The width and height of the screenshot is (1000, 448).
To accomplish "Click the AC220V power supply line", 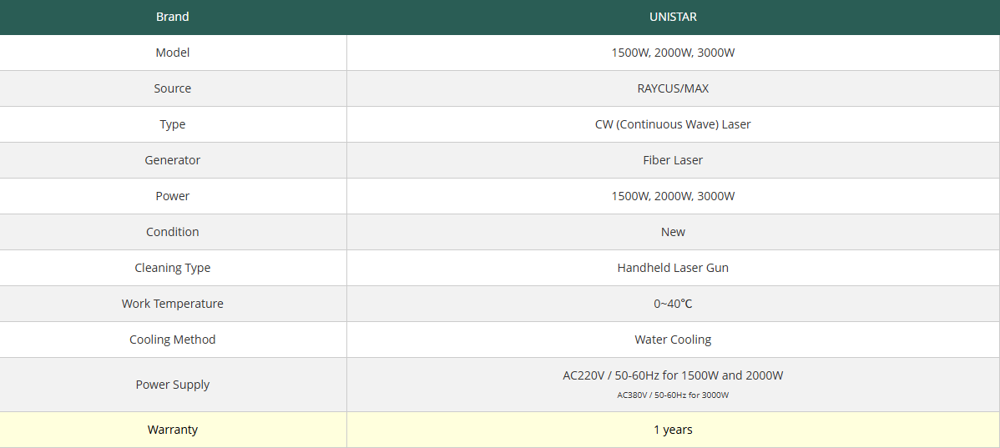I will pyautogui.click(x=673, y=375).
